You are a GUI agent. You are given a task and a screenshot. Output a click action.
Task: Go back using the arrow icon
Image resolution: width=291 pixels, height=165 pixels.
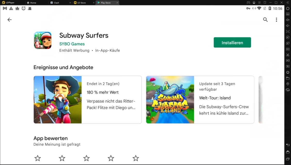coord(10,20)
